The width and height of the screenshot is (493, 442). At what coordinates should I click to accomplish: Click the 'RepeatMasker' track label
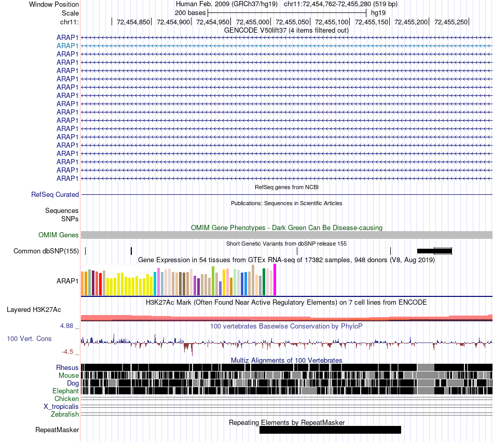57,430
